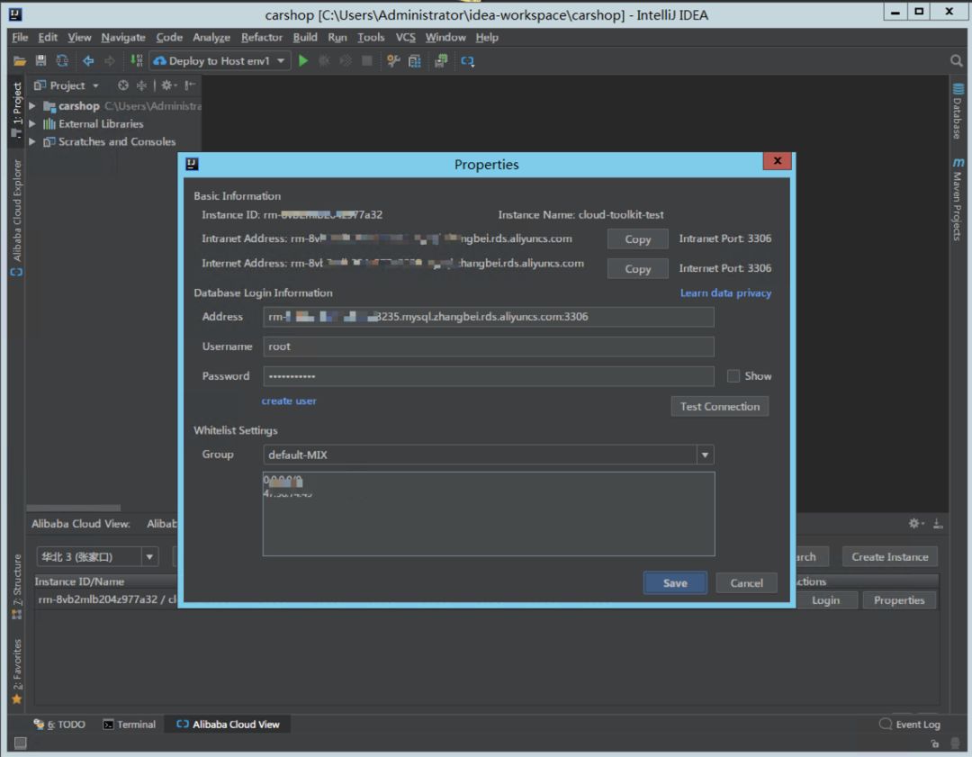Open the Deploy to Host env1 dropdown
This screenshot has width=972, height=757.
(x=220, y=61)
